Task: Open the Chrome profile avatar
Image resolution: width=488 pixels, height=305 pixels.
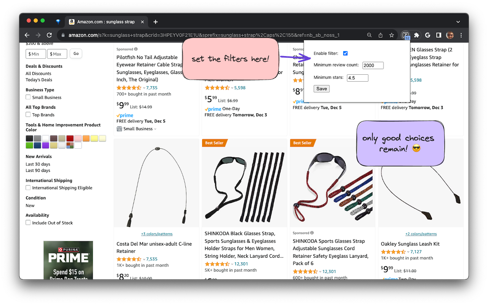Action: point(450,35)
